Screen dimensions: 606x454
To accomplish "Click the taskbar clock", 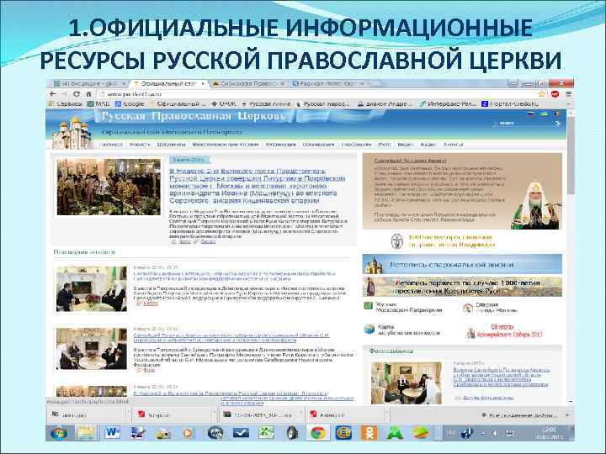I will click(x=550, y=433).
